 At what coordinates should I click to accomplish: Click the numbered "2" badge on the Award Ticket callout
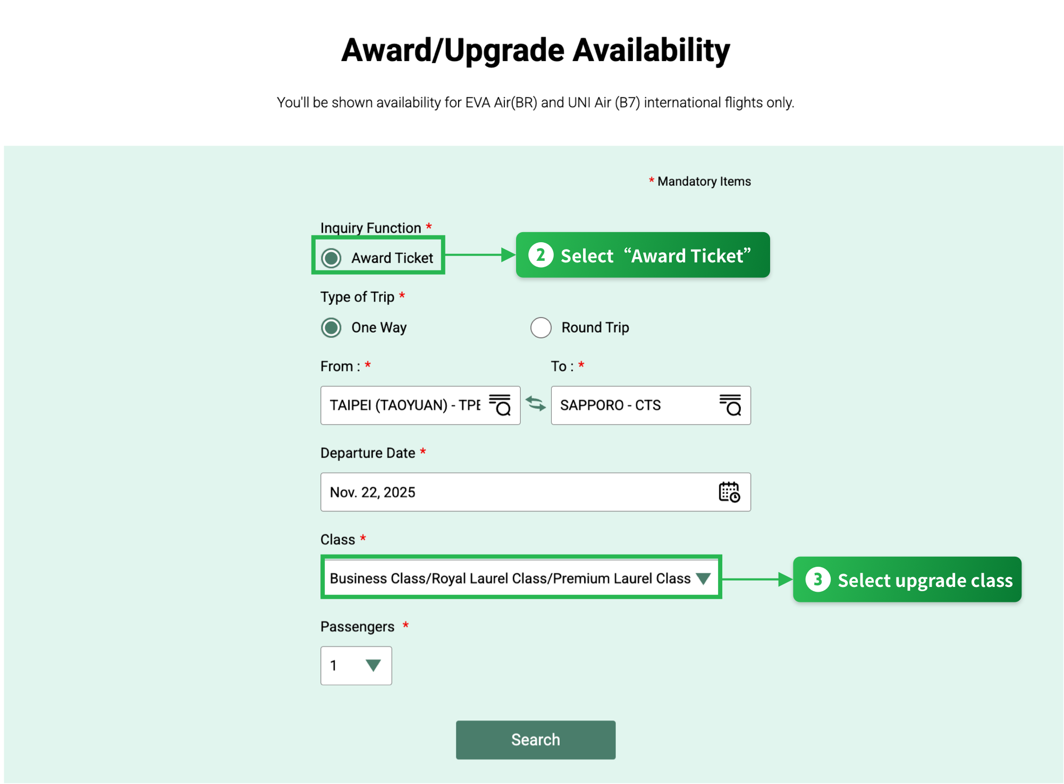coord(540,255)
